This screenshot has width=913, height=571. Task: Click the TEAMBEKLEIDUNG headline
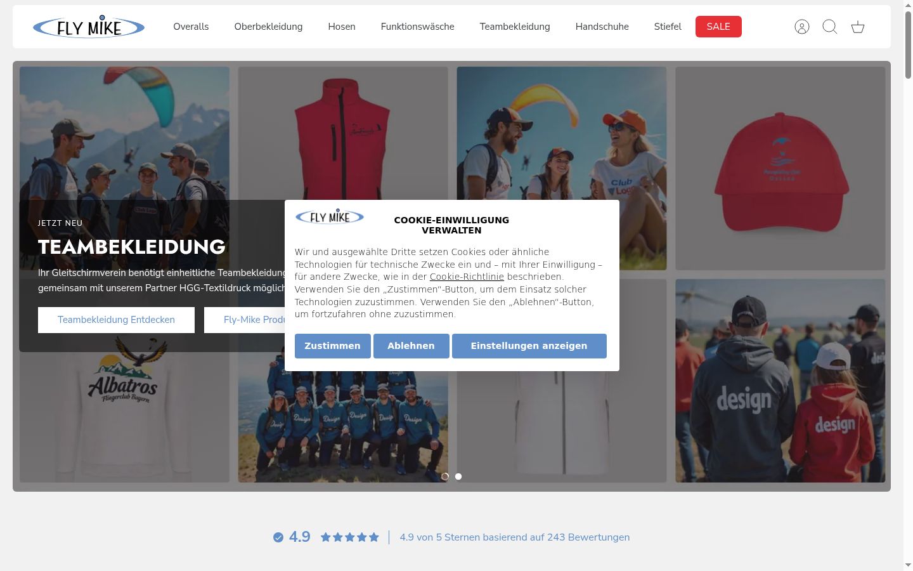click(x=132, y=247)
